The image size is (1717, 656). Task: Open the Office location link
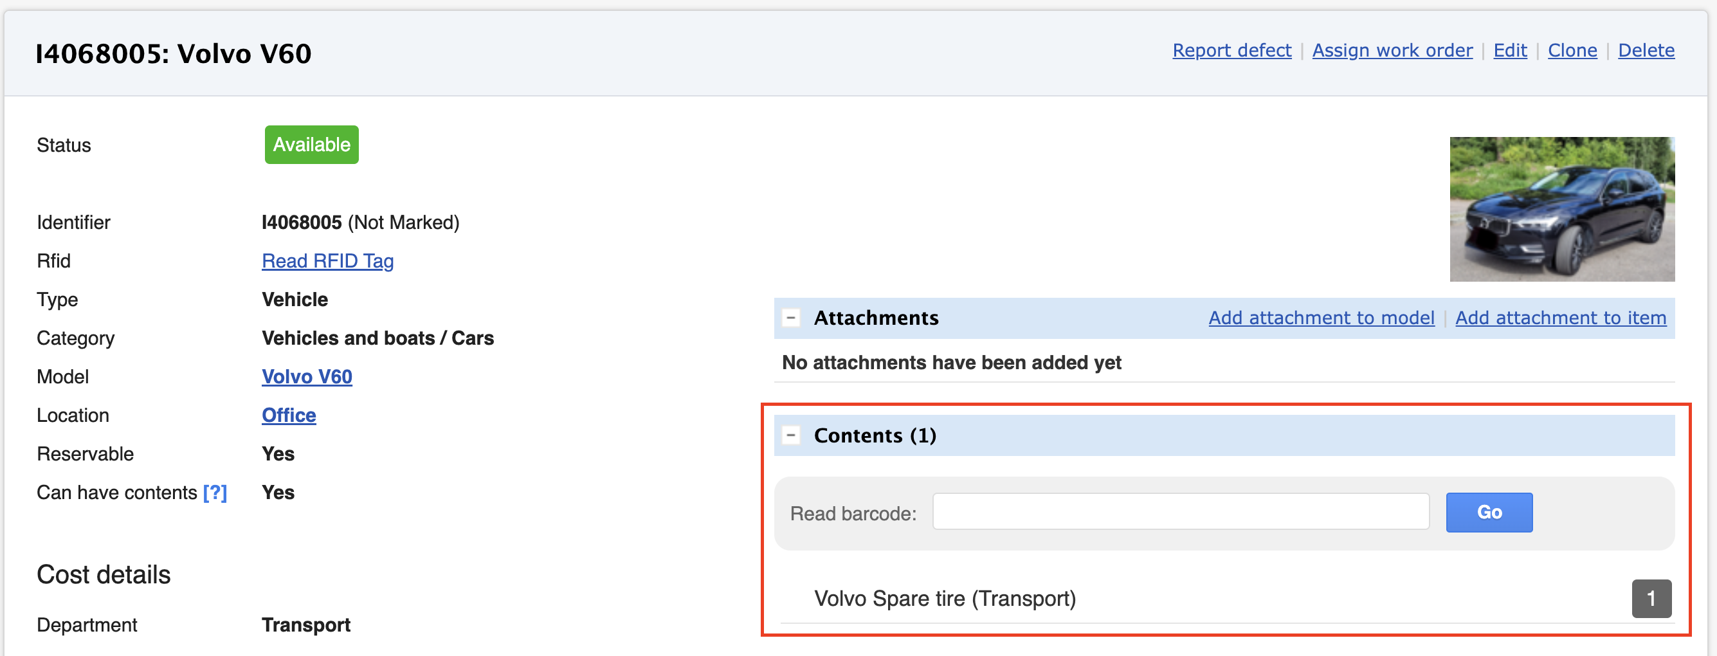(289, 415)
